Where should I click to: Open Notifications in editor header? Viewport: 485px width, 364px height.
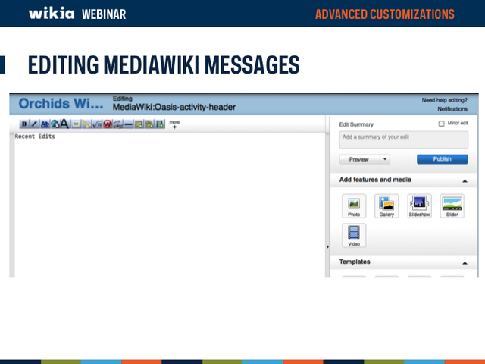tap(452, 109)
